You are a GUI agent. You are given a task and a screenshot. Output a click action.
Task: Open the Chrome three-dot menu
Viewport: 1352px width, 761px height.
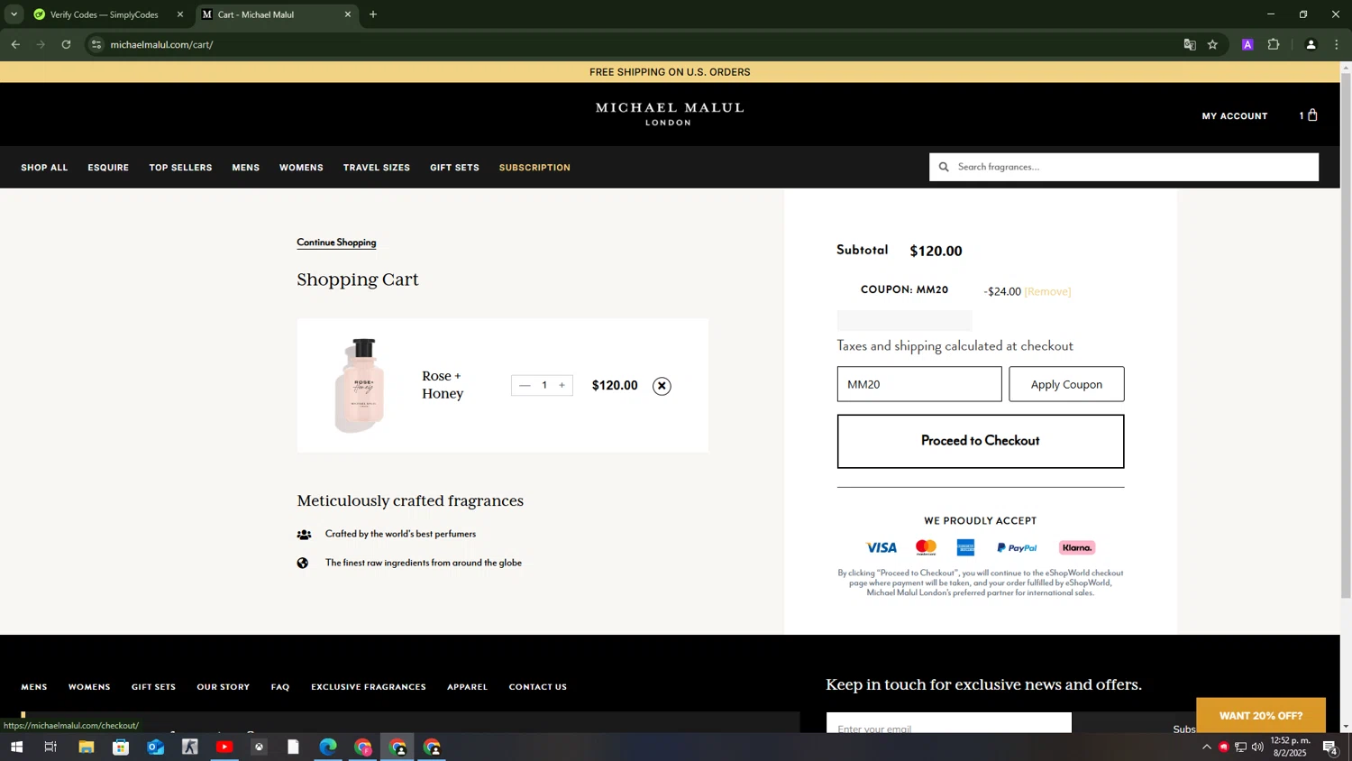(x=1337, y=44)
